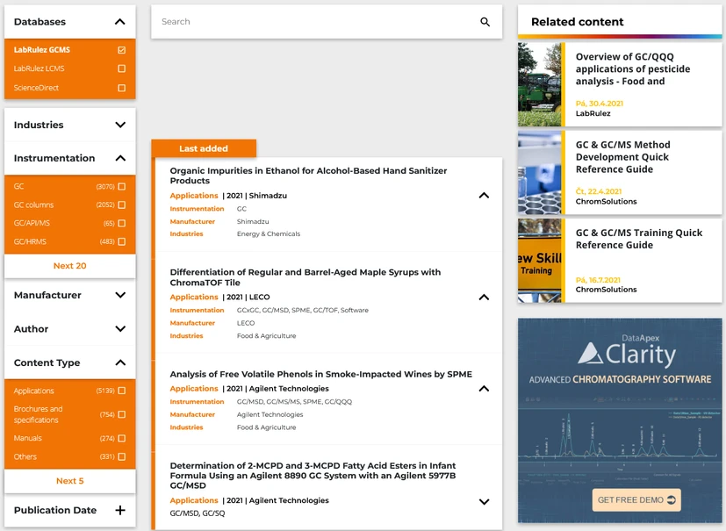Check the GC/HRMS instrumentation filter

point(121,241)
